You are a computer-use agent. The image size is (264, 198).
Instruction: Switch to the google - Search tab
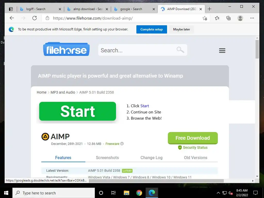point(131,9)
